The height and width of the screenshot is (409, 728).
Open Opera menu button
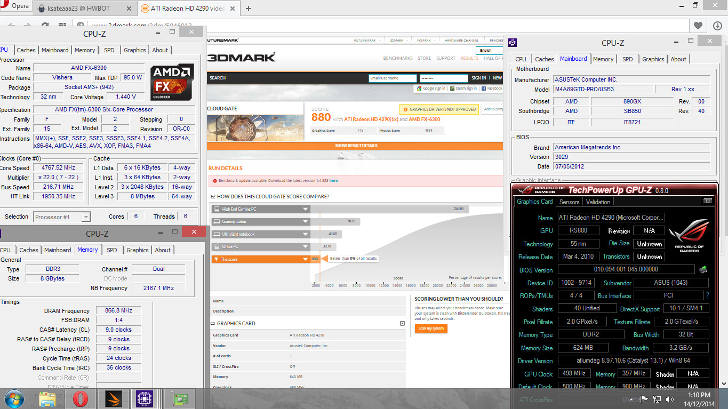coord(15,6)
